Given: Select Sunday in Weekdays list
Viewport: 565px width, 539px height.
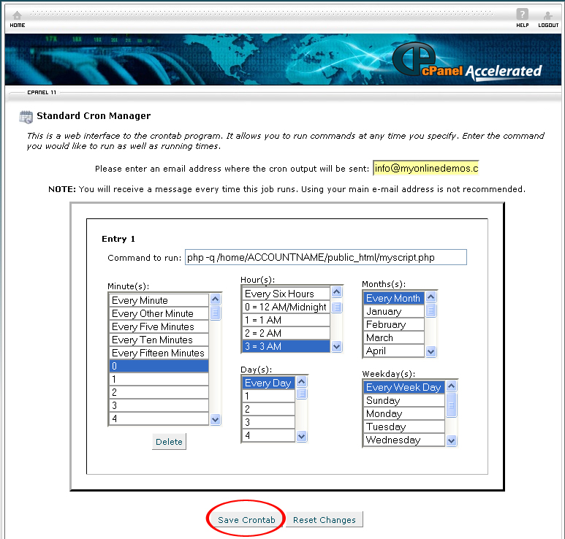Looking at the screenshot, I should (x=404, y=400).
